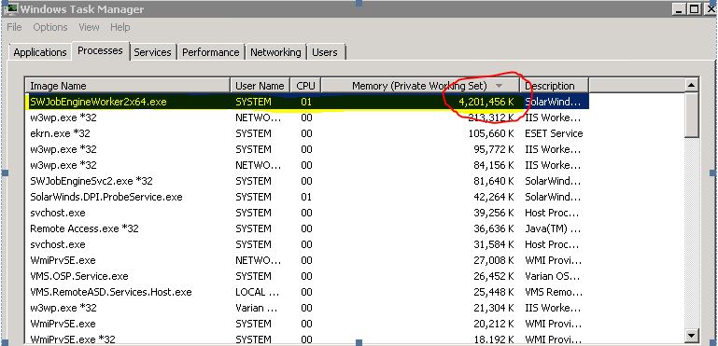Click the 42,264 K memory value
This screenshot has height=346, width=718.
(x=494, y=197)
